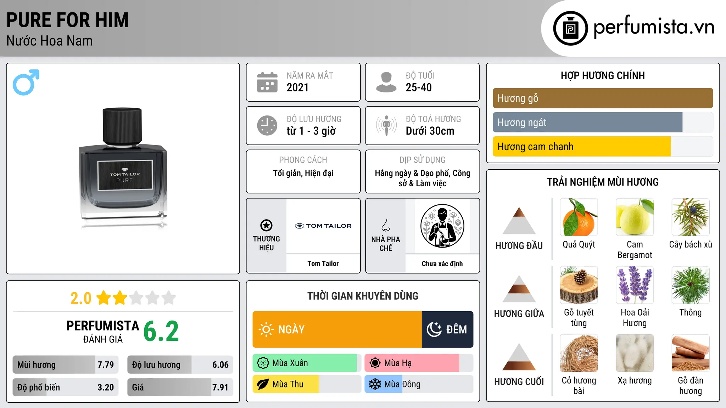
Task: Click the Hợp hương chính heading
Action: point(603,75)
